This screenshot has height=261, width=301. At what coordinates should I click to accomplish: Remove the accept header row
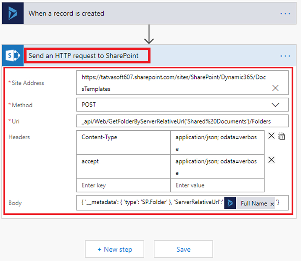point(271,160)
